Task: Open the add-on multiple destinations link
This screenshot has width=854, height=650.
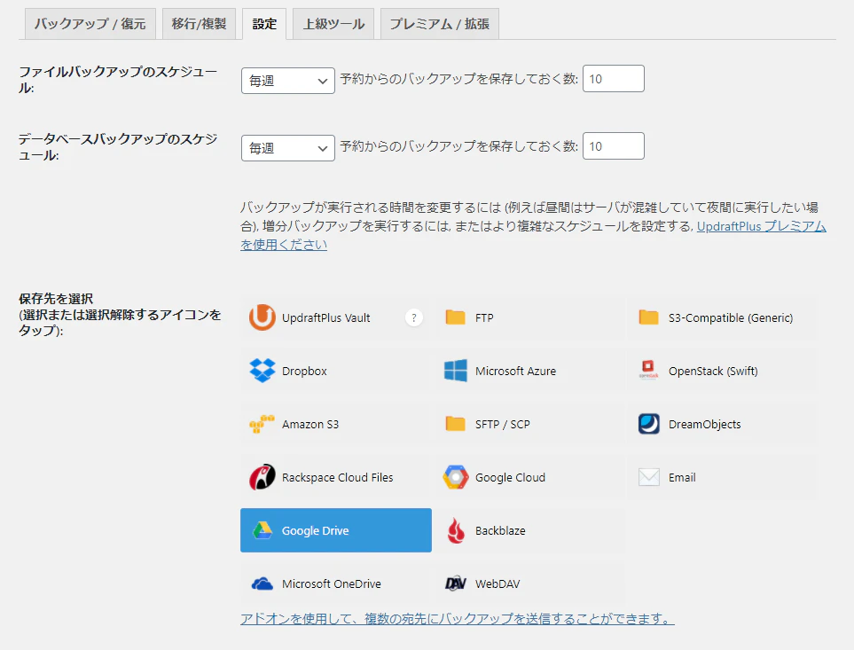Action: (458, 618)
